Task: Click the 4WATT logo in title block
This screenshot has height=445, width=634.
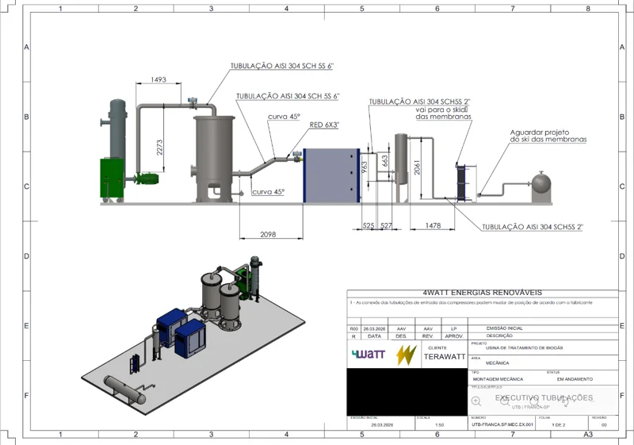Action: [368, 355]
